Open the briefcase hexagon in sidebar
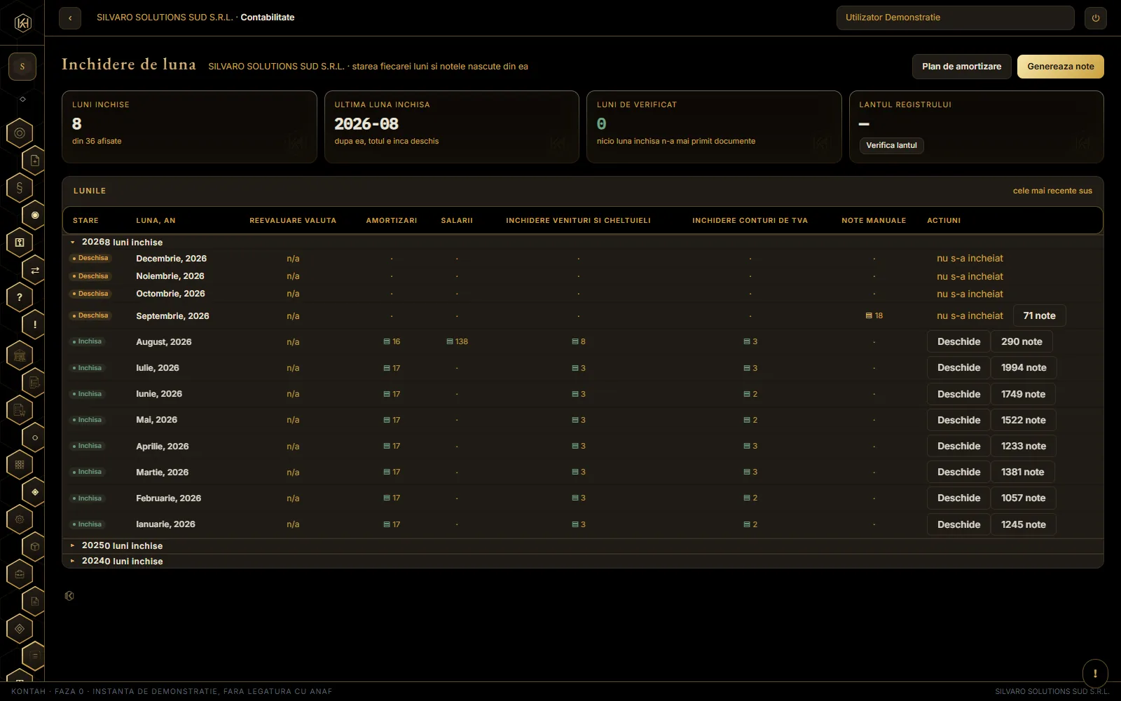1121x701 pixels. click(x=20, y=574)
